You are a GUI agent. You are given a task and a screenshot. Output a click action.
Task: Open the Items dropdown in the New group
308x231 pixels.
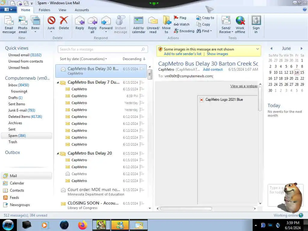pyautogui.click(x=35, y=25)
